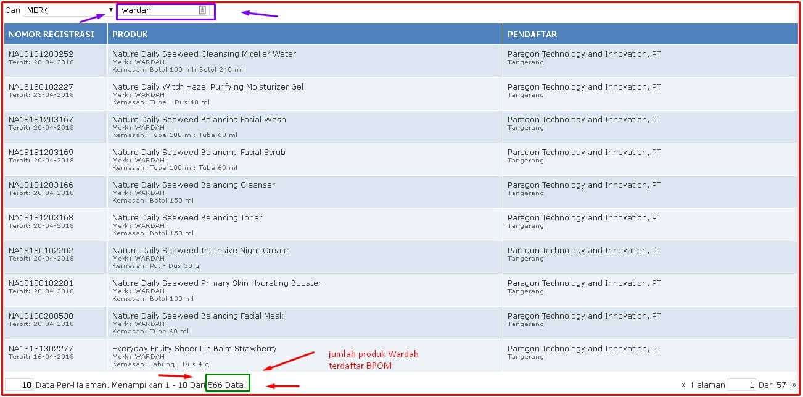Image resolution: width=803 pixels, height=397 pixels.
Task: Select registration number NA18180102201
Action: point(41,283)
